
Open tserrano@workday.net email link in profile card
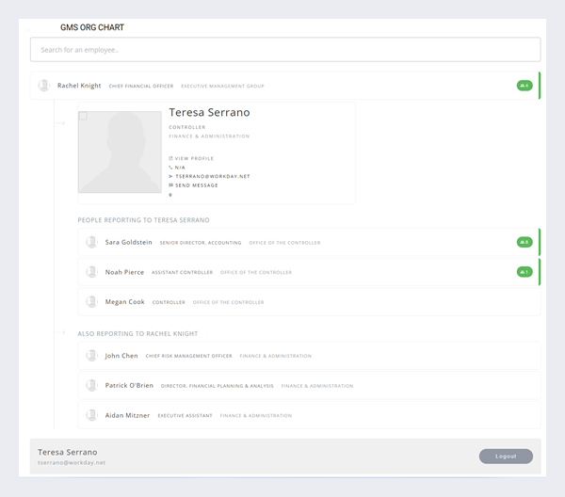[x=212, y=176]
